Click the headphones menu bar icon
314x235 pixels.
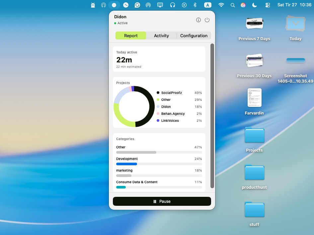click(172, 5)
